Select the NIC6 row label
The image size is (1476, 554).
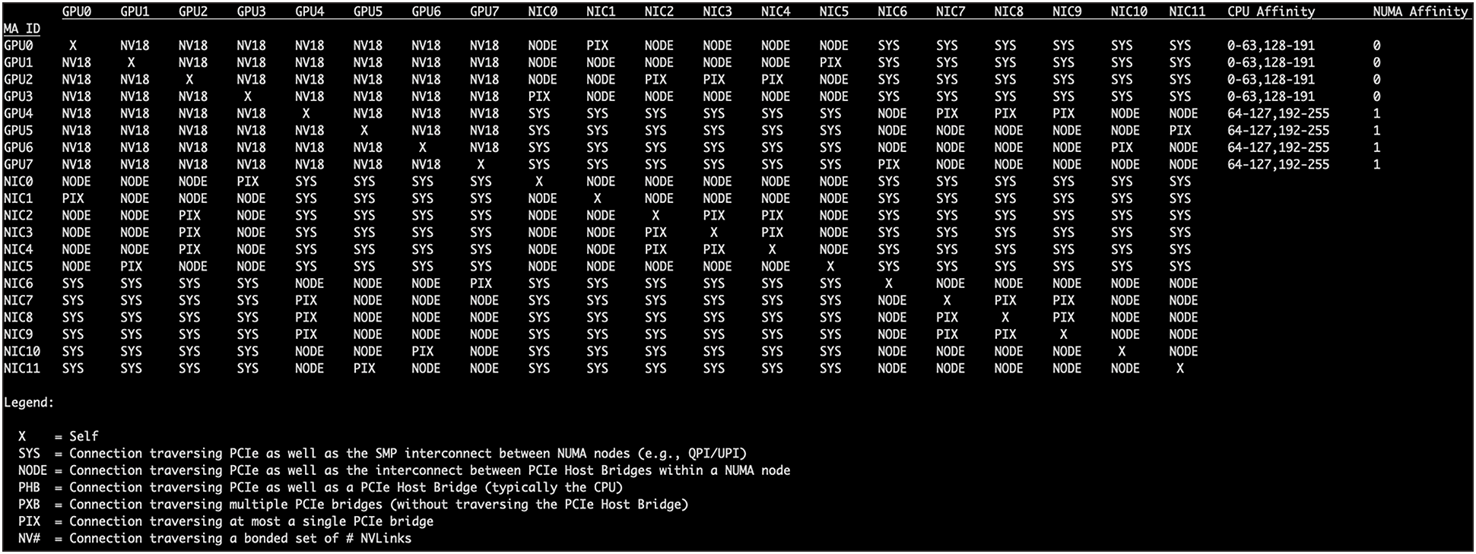tap(18, 283)
